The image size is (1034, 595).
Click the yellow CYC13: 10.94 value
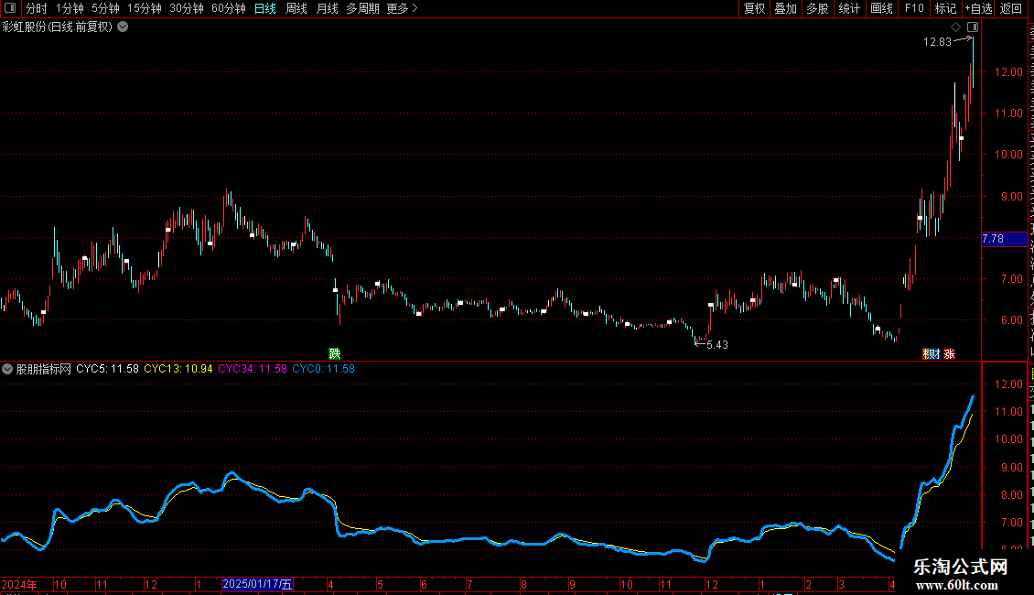[178, 369]
